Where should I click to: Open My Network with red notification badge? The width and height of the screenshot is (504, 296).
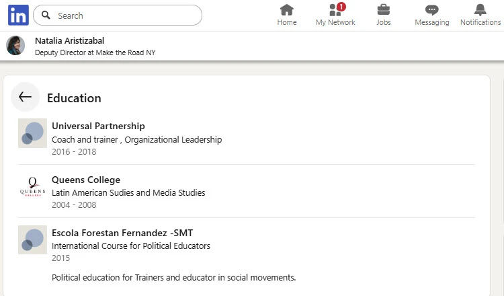[x=335, y=15]
